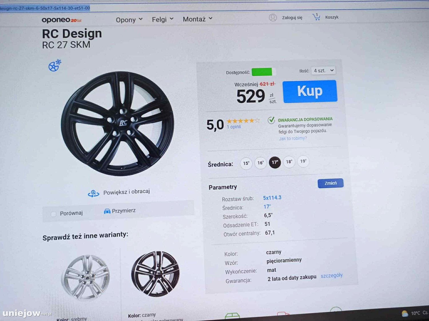429x321 pixels.
Task: Expand the Opony menu
Action: click(x=129, y=20)
